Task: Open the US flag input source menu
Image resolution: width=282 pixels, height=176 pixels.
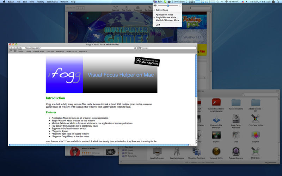Action: [243, 2]
